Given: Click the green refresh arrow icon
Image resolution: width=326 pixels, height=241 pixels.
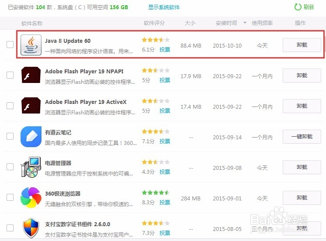Looking at the screenshot, I should coord(298,7).
